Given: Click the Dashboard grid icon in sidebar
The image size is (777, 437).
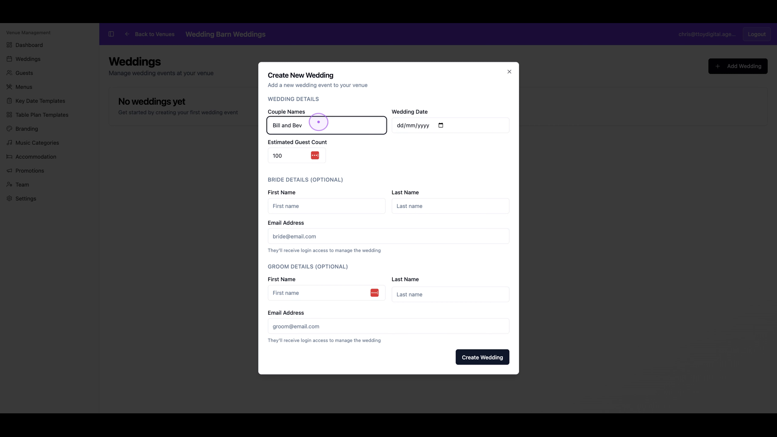Looking at the screenshot, I should click(9, 45).
